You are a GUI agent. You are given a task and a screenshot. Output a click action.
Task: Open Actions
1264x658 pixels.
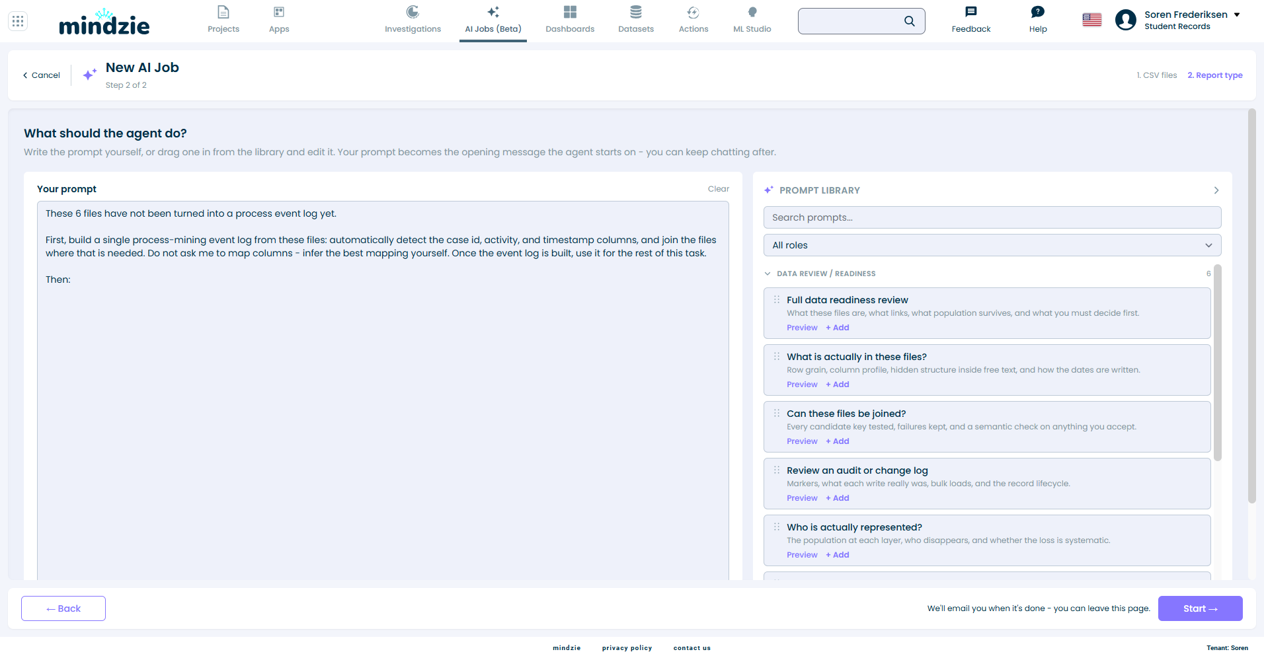(x=693, y=20)
